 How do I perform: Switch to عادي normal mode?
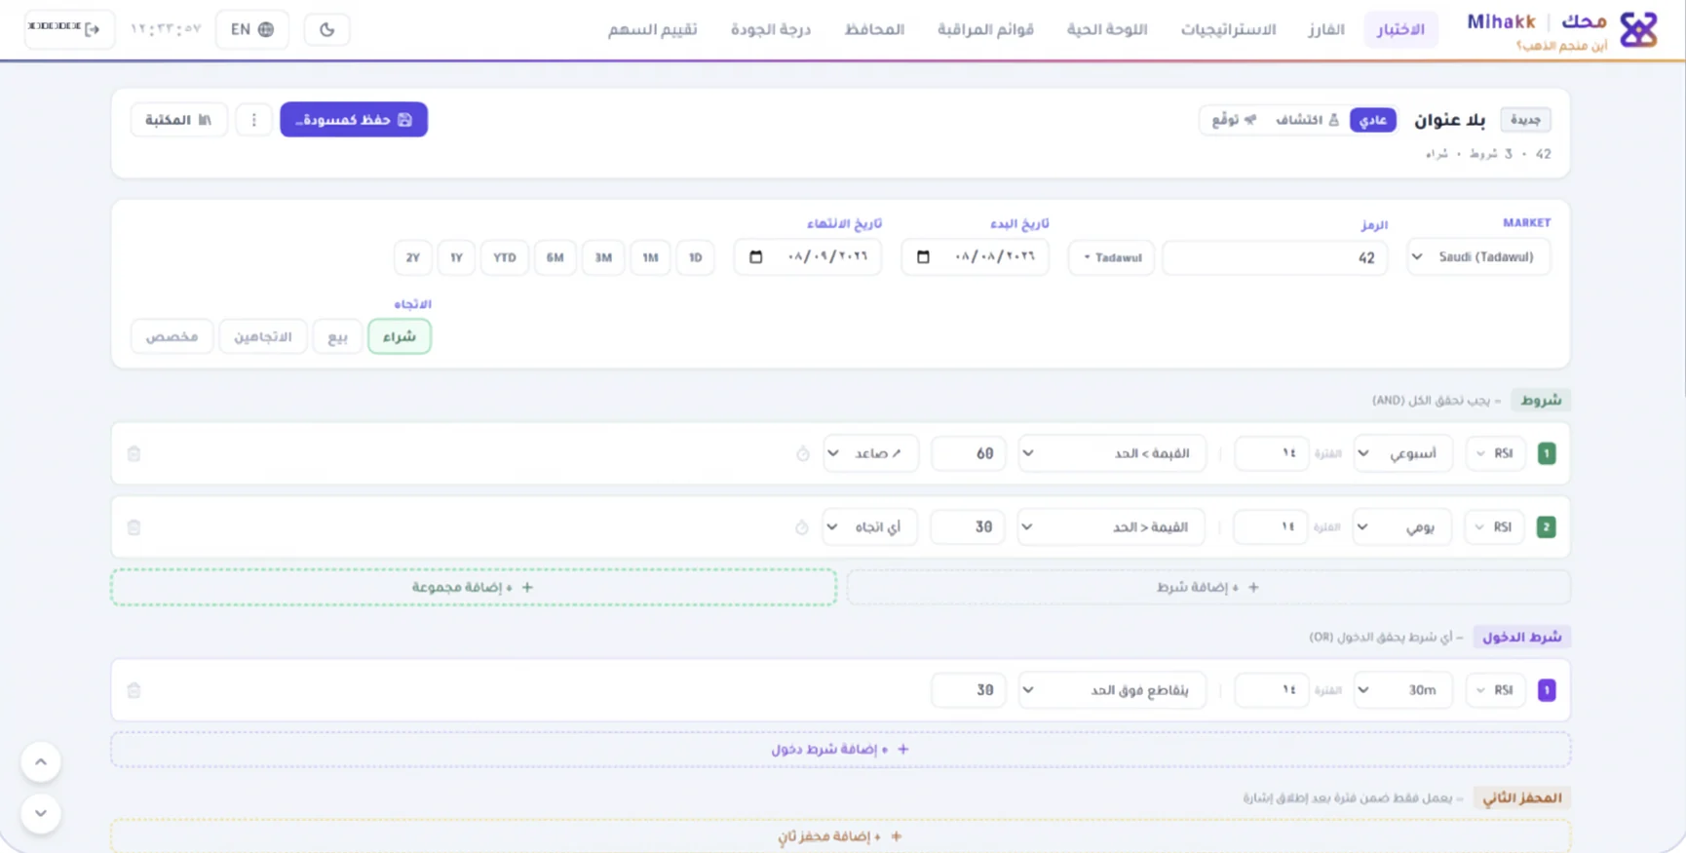click(x=1373, y=120)
